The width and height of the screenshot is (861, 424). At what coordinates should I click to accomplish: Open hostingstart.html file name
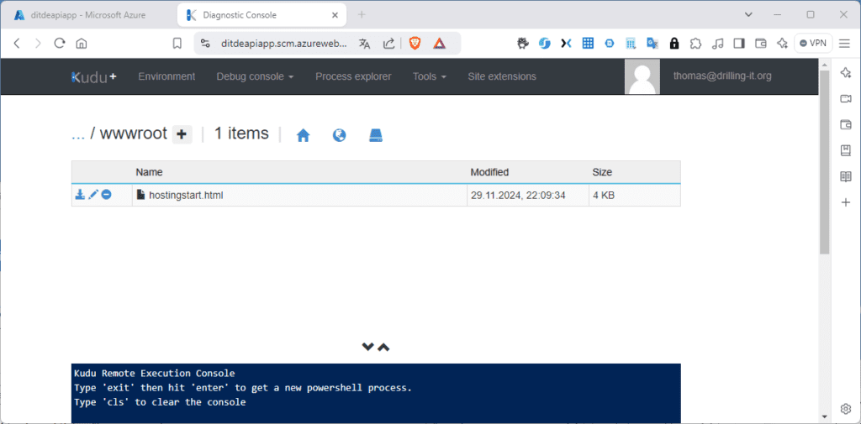[x=186, y=195]
